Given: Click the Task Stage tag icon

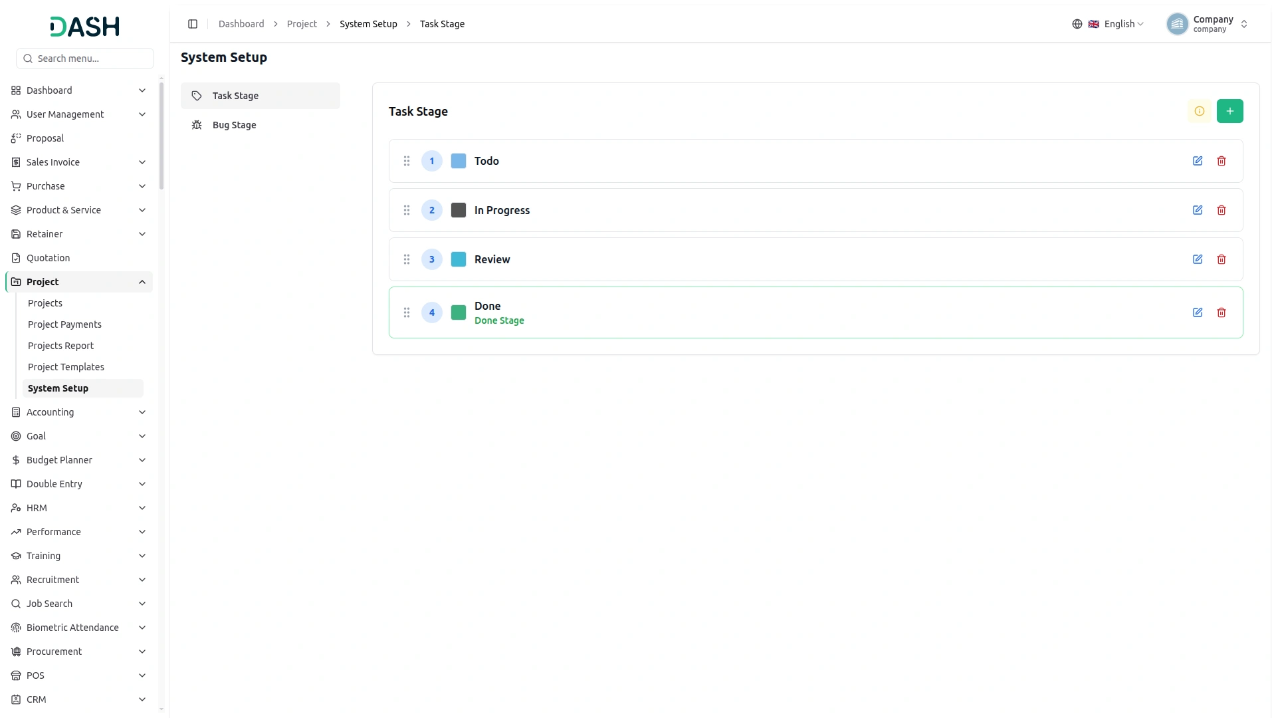Looking at the screenshot, I should click(x=197, y=96).
